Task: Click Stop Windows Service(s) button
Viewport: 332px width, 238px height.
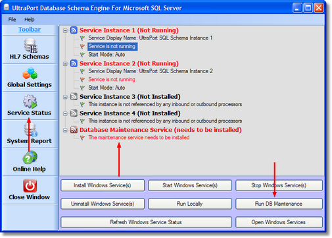Action: click(x=279, y=185)
